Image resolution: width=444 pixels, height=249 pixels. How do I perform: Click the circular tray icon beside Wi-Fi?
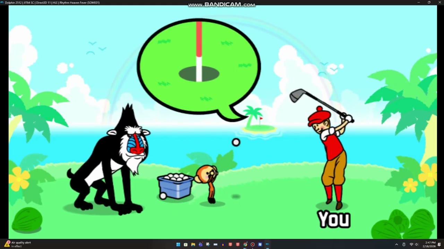click(x=404, y=245)
